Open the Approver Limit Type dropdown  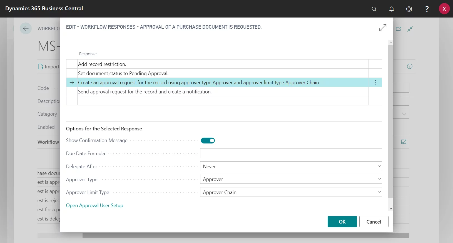(291, 192)
